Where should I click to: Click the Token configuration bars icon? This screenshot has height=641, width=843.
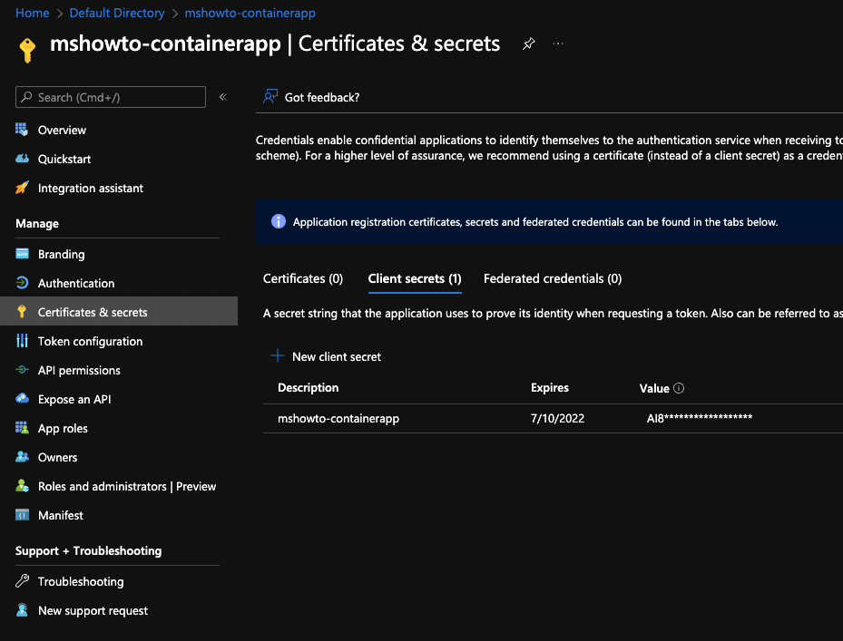pyautogui.click(x=22, y=341)
